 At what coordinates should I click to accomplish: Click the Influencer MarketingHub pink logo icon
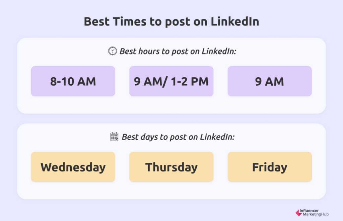(298, 213)
